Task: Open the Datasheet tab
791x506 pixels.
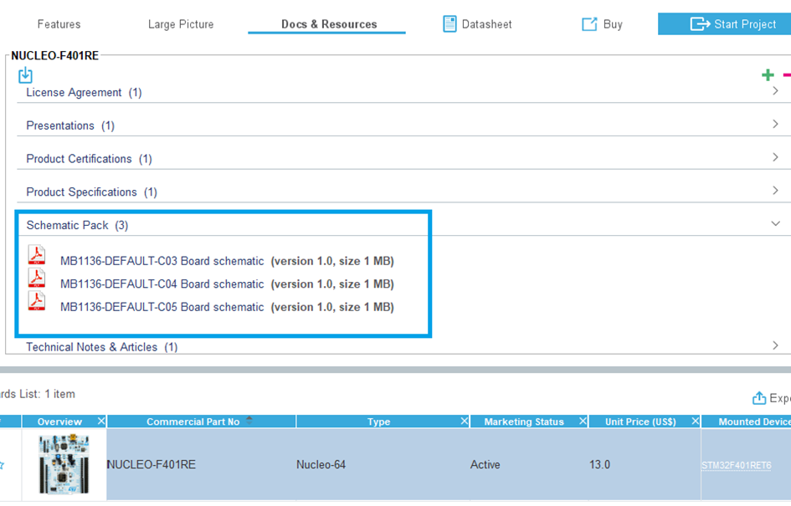Action: click(x=477, y=24)
